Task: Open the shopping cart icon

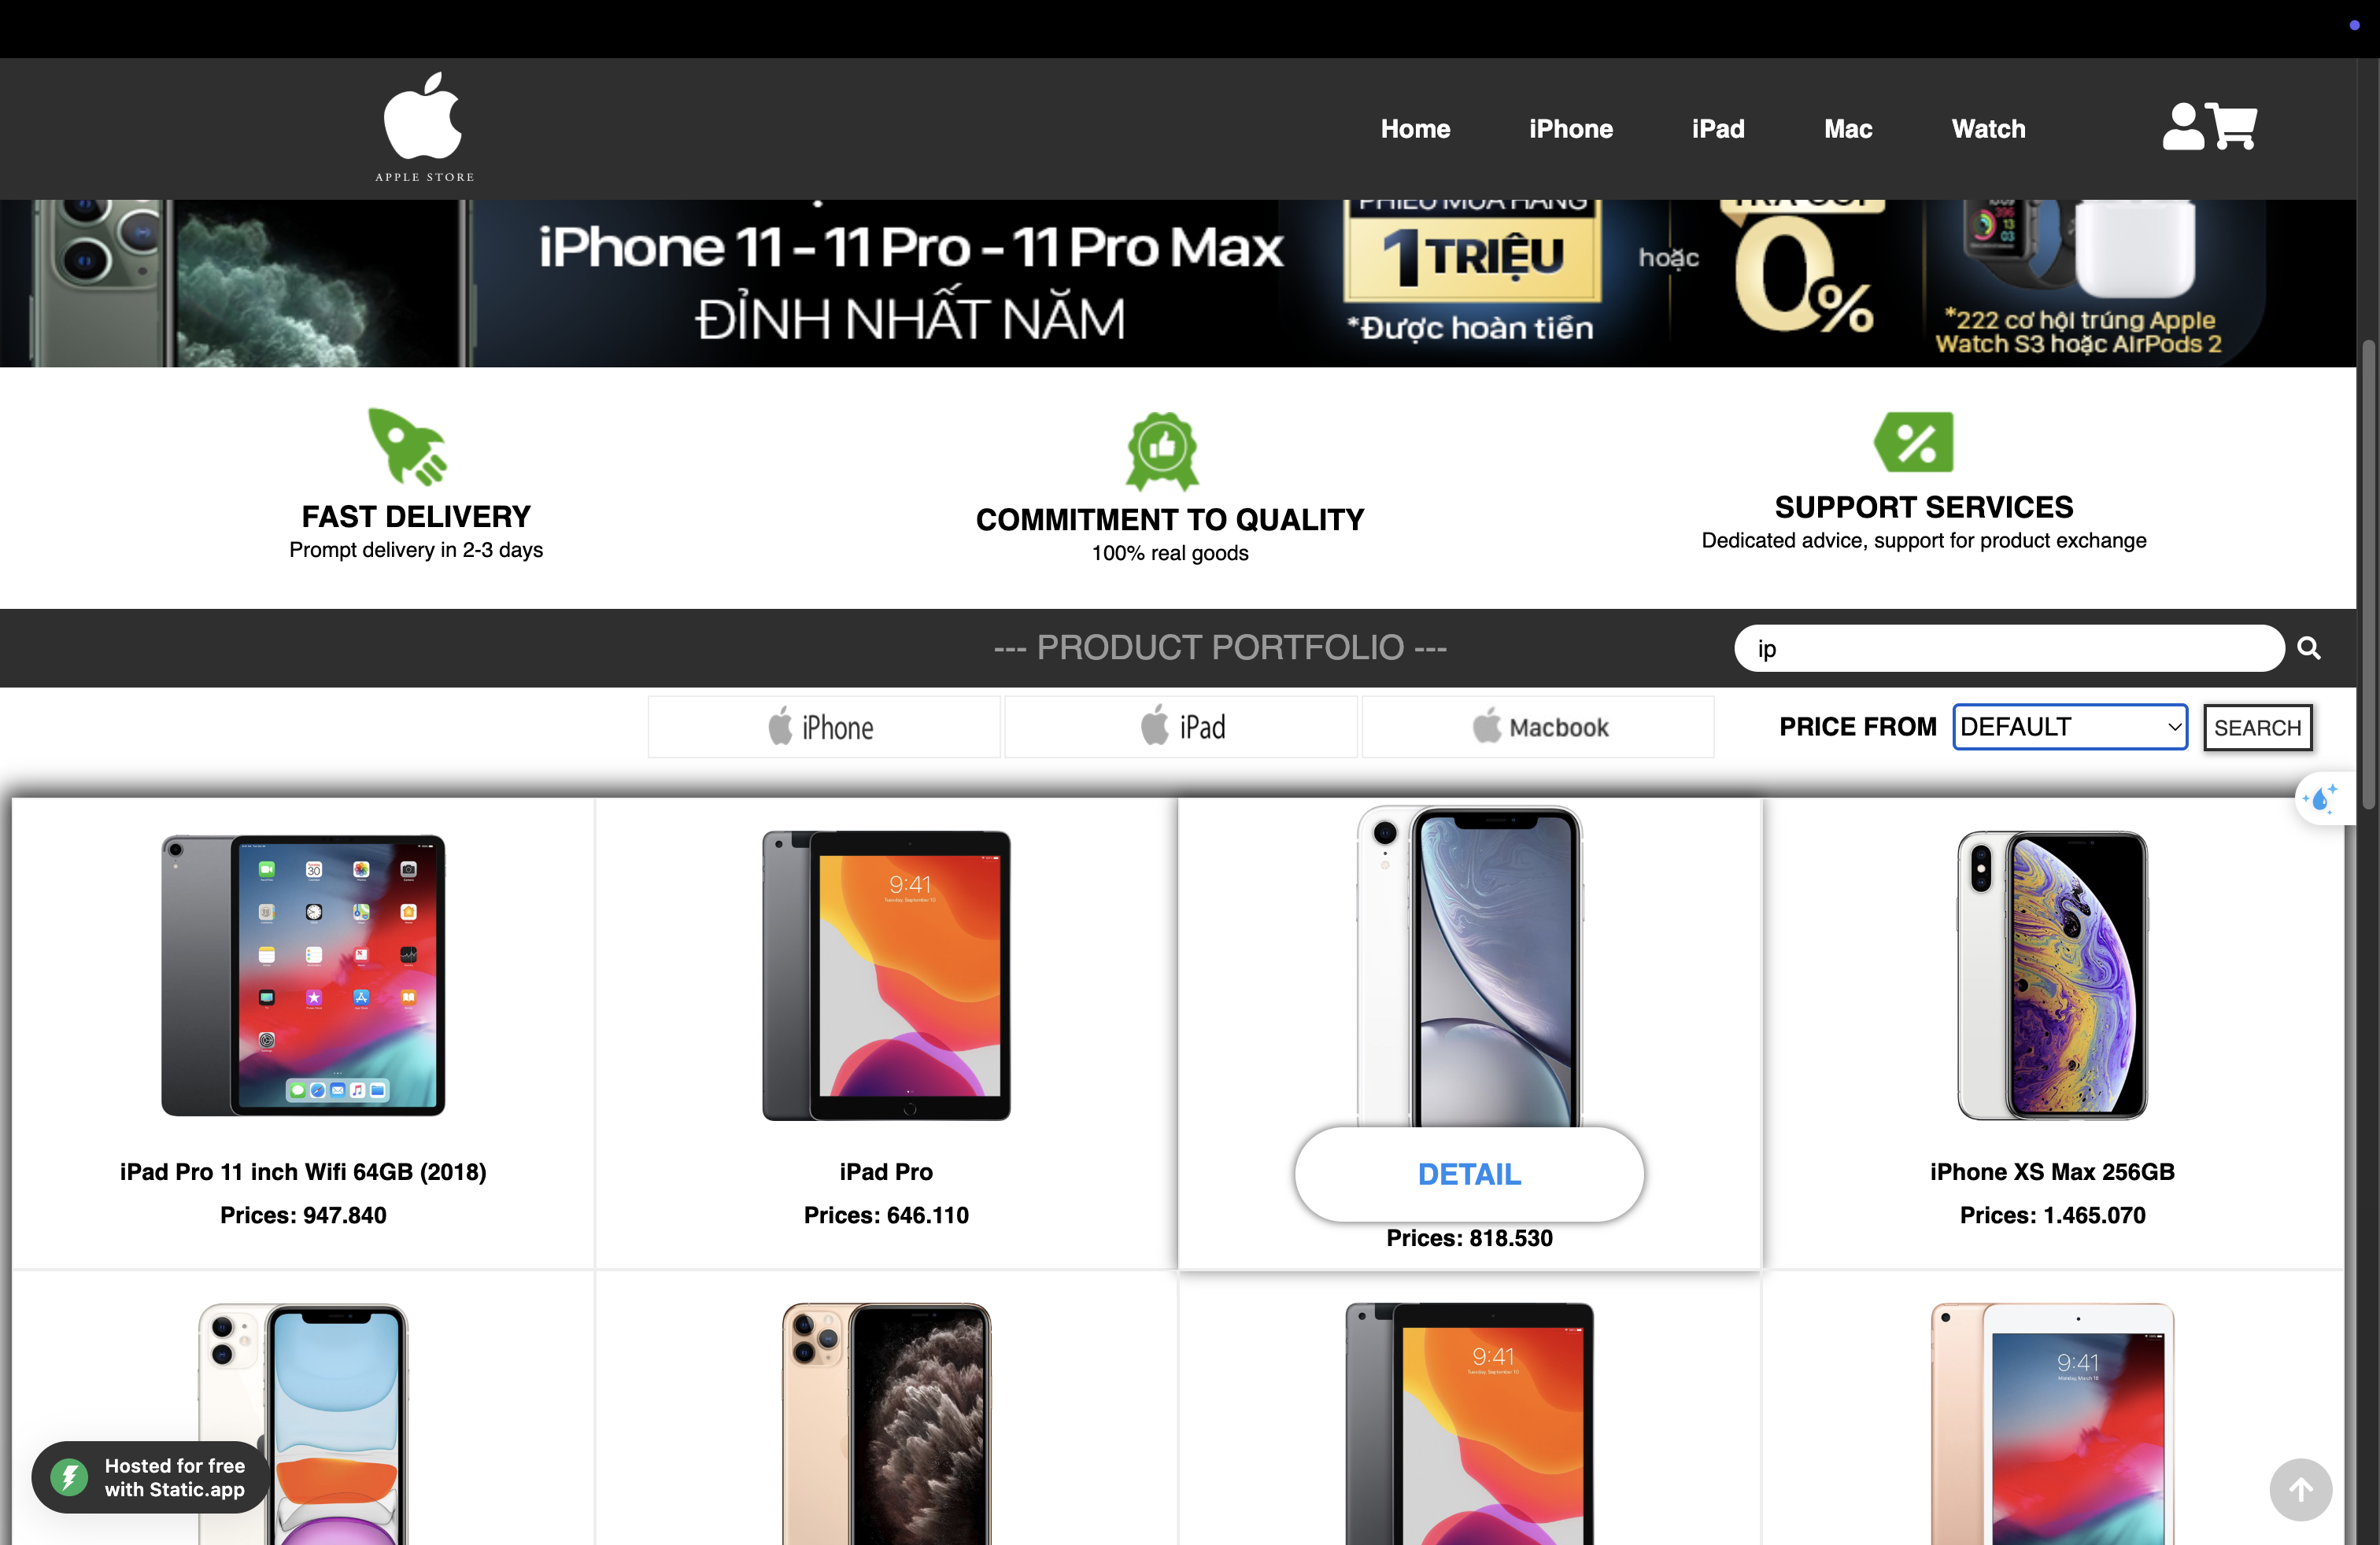Action: (2232, 127)
